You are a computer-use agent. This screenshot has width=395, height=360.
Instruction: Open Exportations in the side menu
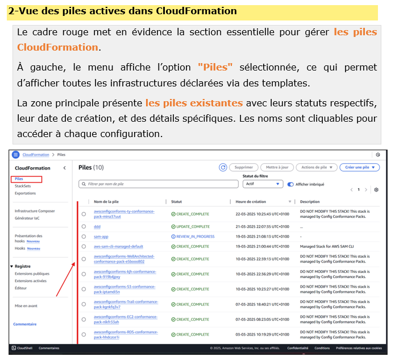25,193
